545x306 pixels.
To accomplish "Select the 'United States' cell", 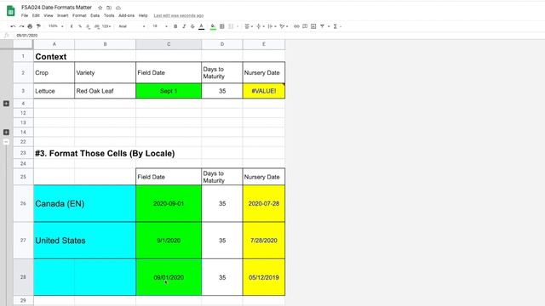I will (x=84, y=241).
